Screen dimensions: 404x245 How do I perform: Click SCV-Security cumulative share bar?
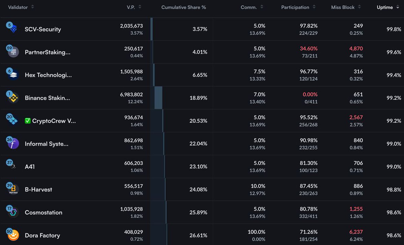(x=151, y=29)
